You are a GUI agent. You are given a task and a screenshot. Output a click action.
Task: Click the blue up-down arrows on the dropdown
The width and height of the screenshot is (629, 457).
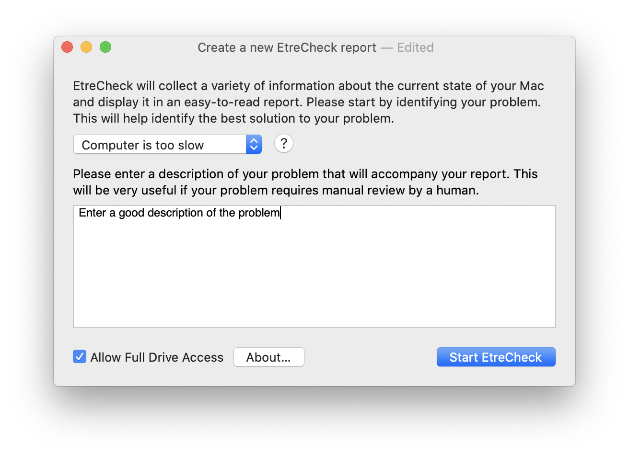(254, 144)
